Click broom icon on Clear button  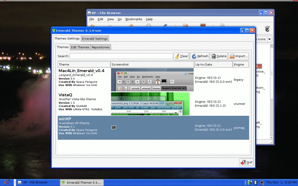pos(177,56)
